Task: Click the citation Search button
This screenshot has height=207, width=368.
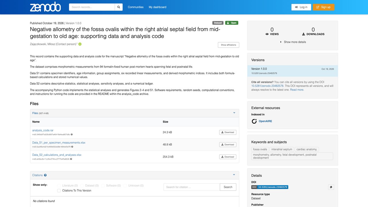Action: 228,187
